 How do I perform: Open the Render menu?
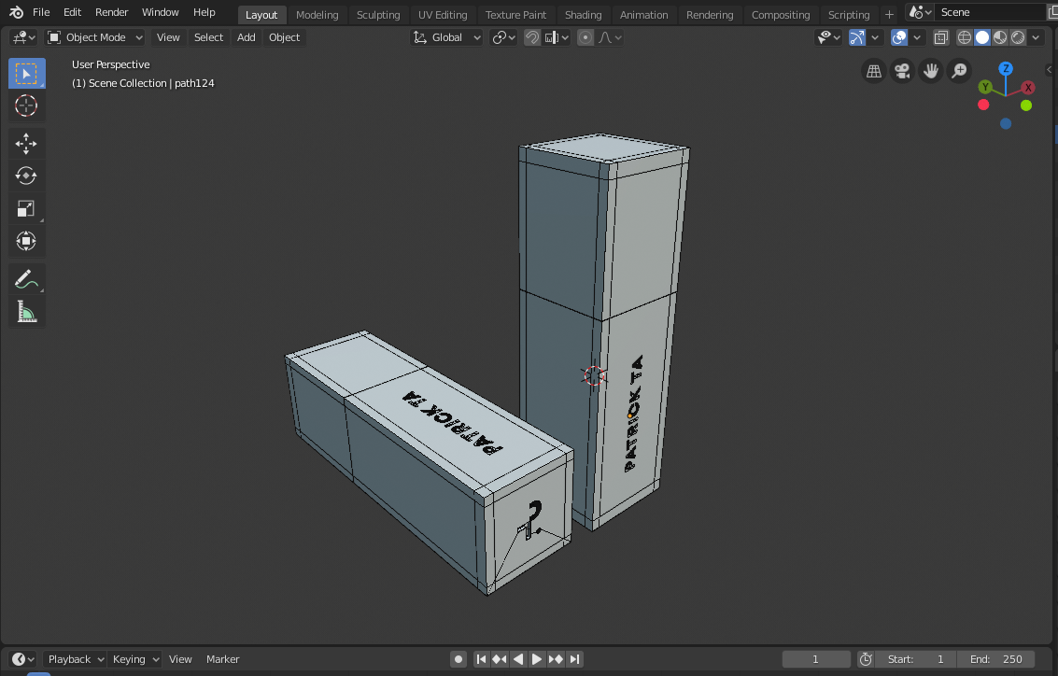111,12
